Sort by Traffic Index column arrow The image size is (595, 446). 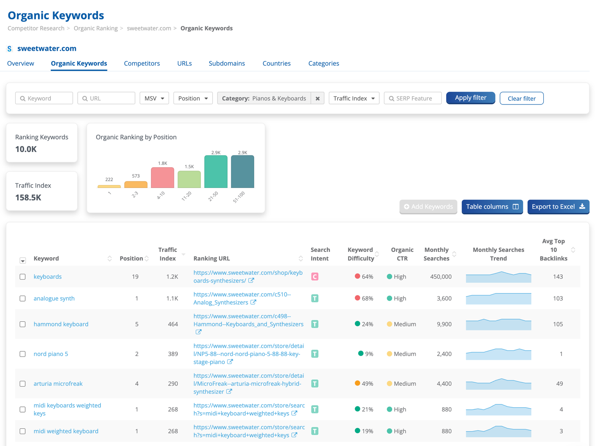183,254
